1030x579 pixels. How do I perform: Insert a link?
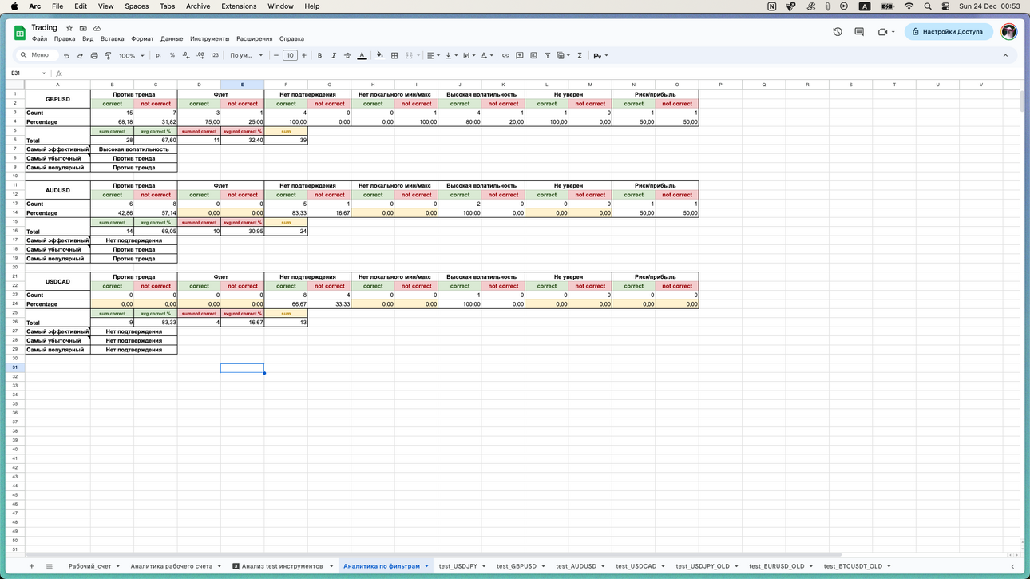click(x=505, y=55)
